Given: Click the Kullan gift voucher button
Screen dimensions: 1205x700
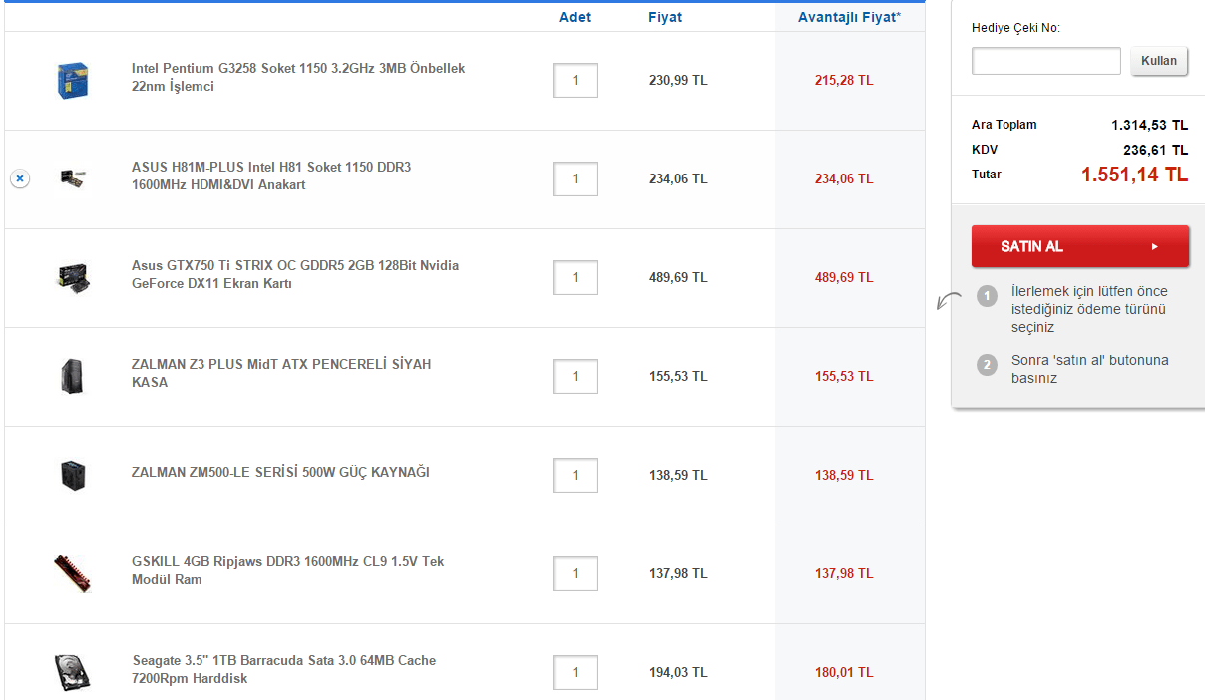Looking at the screenshot, I should click(x=1159, y=61).
